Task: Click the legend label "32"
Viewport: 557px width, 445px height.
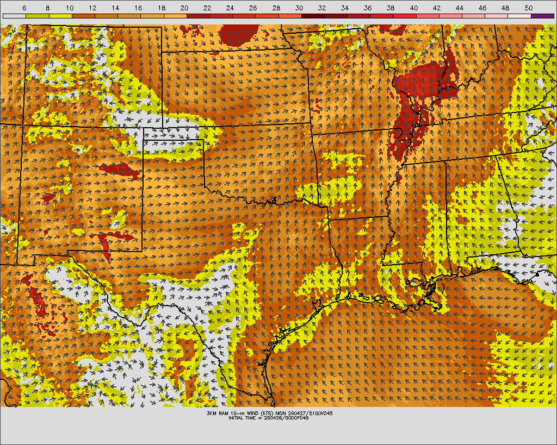Action: [323, 8]
